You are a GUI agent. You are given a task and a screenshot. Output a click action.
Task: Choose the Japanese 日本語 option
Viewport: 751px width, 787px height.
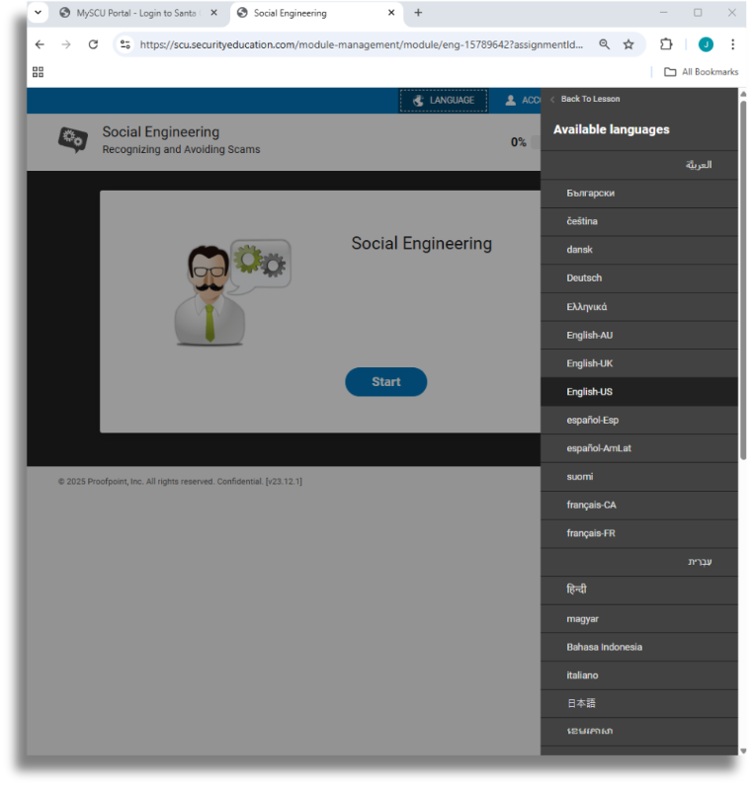(639, 704)
